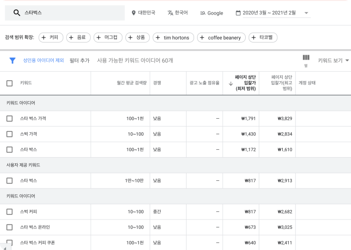Click keyword 스타 벅스 가격
This screenshot has height=250, width=351.
click(33, 118)
